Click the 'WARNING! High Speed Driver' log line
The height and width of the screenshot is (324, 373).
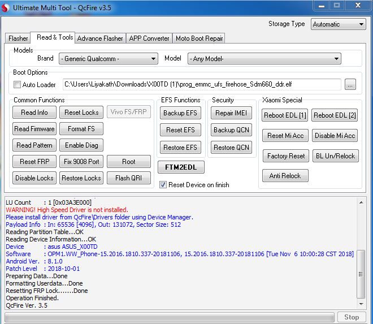67,210
